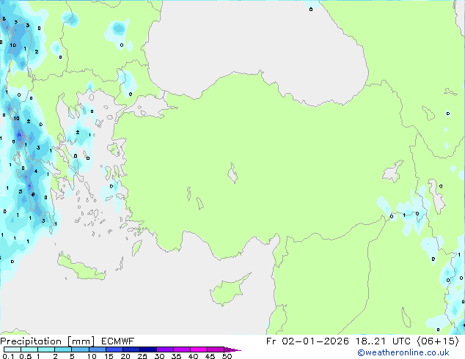
Task: Click the 45–50 mm legend color swatch
Action: tap(216, 349)
